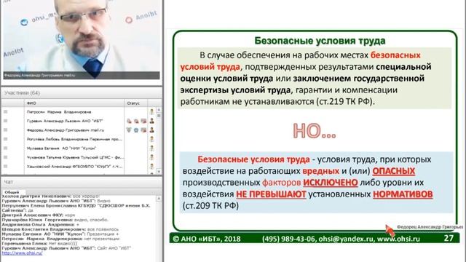The height and width of the screenshot is (262, 466).
Task: Click chat message from Петрулевич Елена Брониславна
Action: tap(76, 207)
